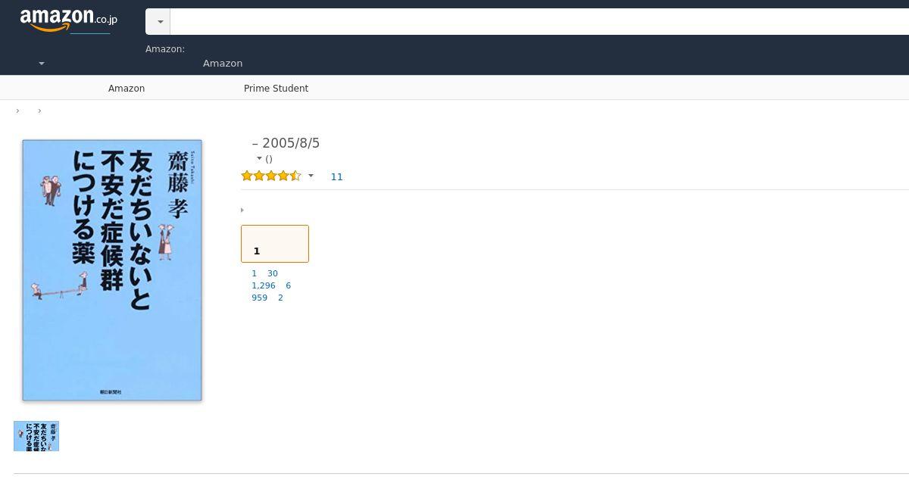Select the small book cover thumbnail
The height and width of the screenshot is (477, 909).
[36, 436]
